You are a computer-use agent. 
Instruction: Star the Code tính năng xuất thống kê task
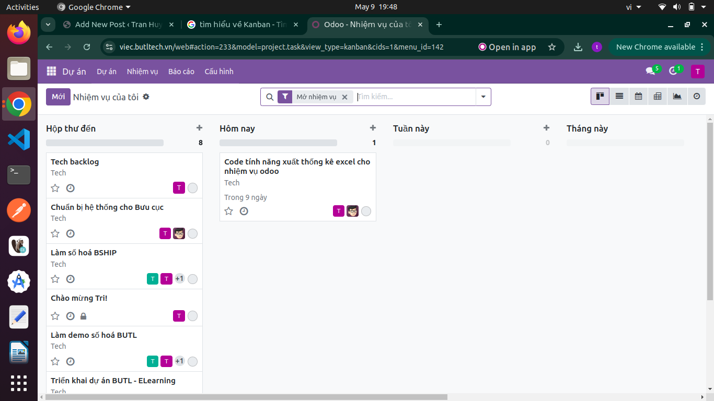228,211
